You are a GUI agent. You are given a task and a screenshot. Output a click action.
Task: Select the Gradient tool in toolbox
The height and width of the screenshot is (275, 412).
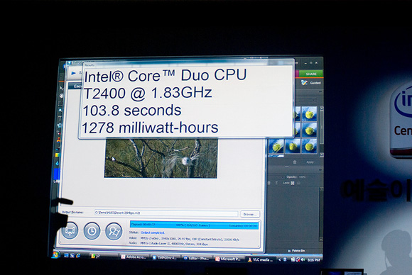click(x=58, y=155)
